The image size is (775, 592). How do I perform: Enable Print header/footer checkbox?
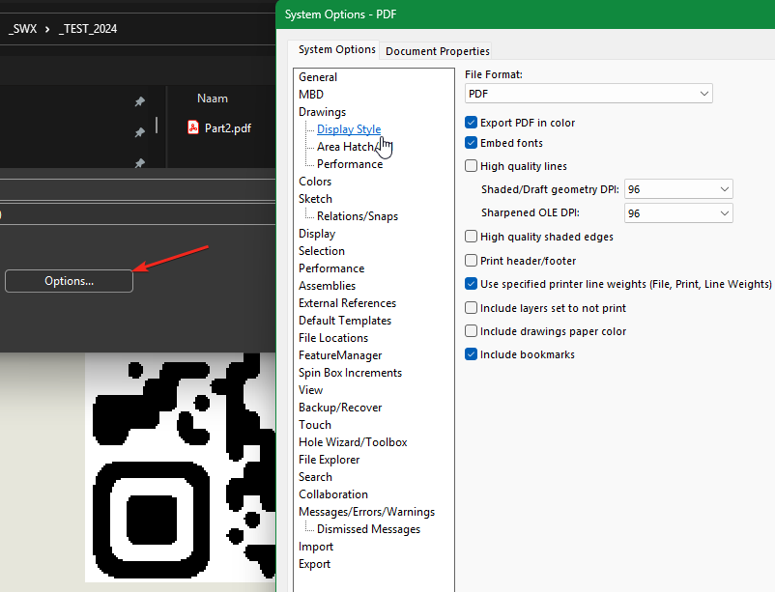472,261
